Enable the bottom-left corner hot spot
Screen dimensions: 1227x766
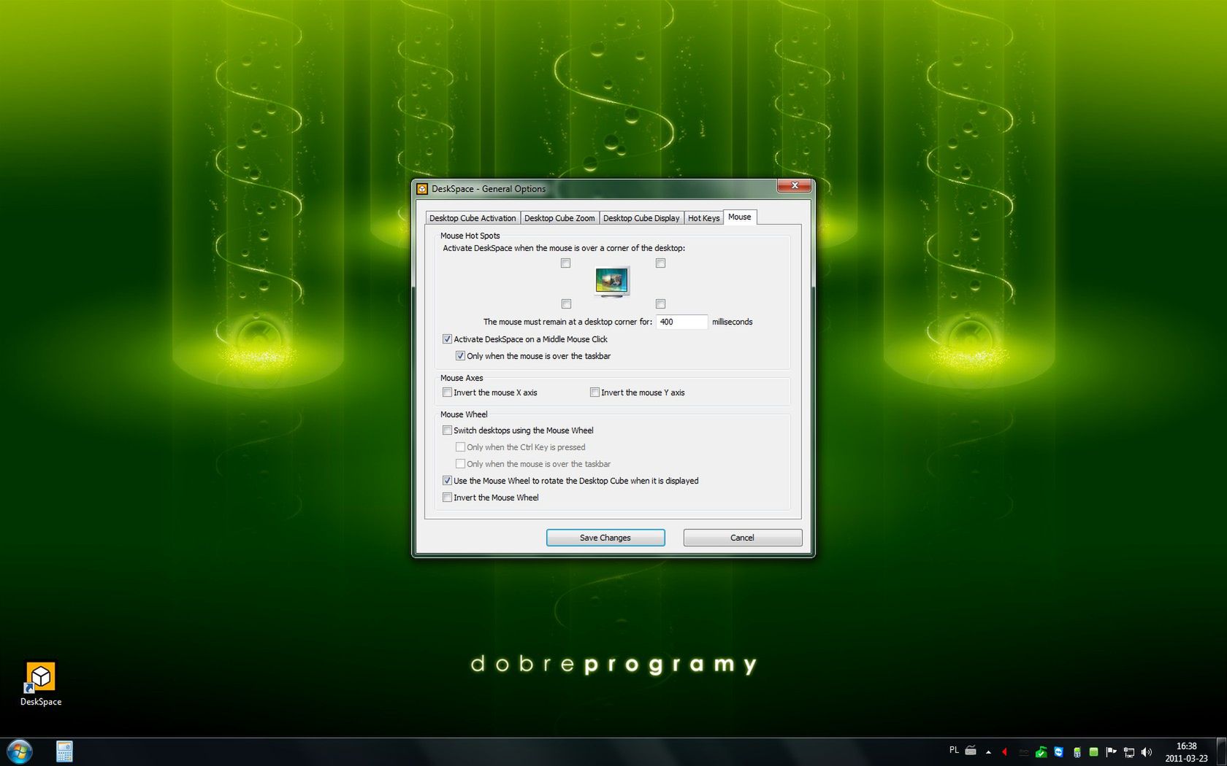click(x=566, y=303)
